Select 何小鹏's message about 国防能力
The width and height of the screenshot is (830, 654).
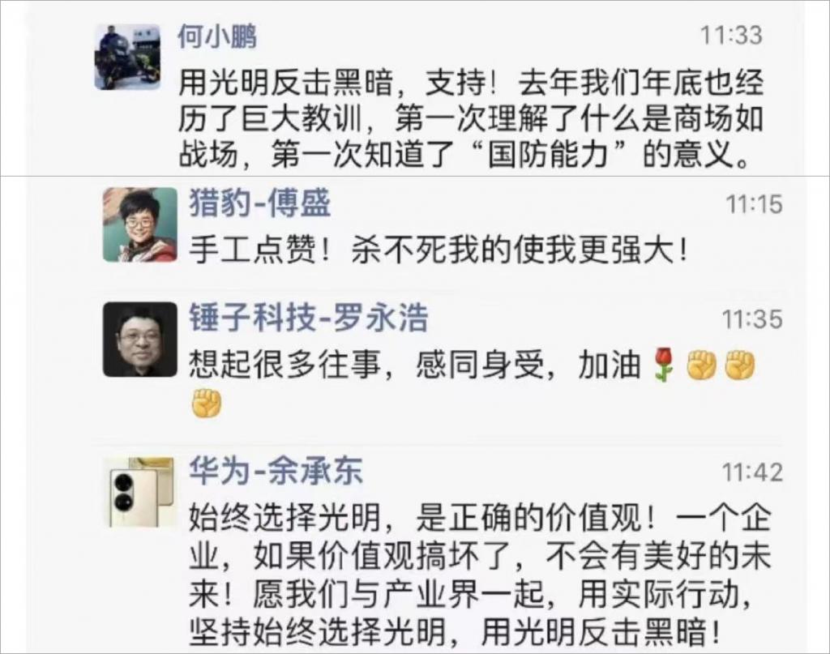[x=470, y=118]
